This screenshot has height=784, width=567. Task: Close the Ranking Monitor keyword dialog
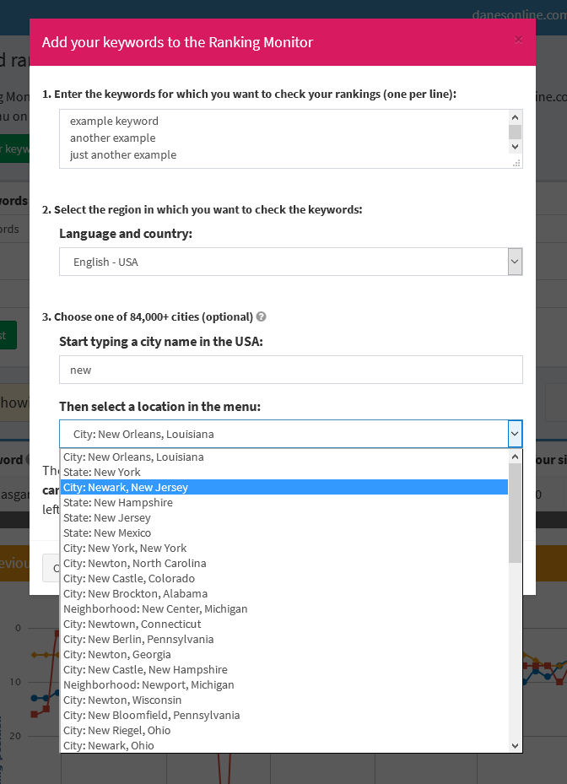coord(518,40)
